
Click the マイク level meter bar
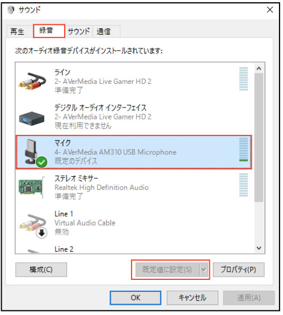coord(243,150)
